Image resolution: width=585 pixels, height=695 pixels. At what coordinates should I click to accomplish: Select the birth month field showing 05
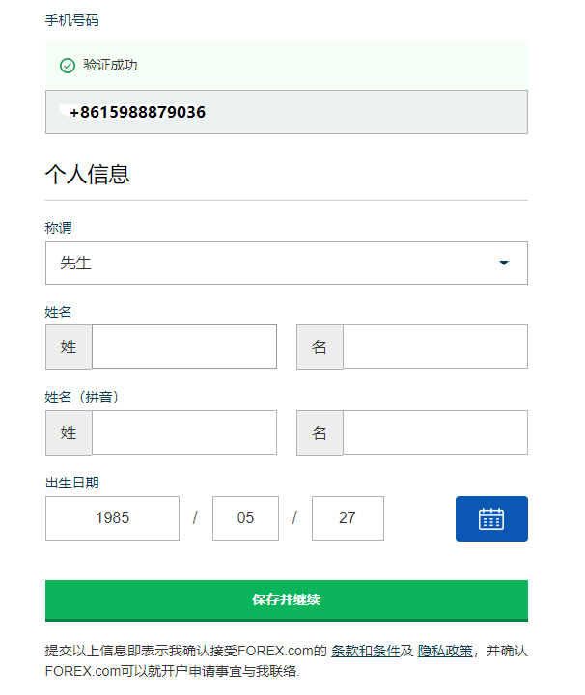(245, 518)
